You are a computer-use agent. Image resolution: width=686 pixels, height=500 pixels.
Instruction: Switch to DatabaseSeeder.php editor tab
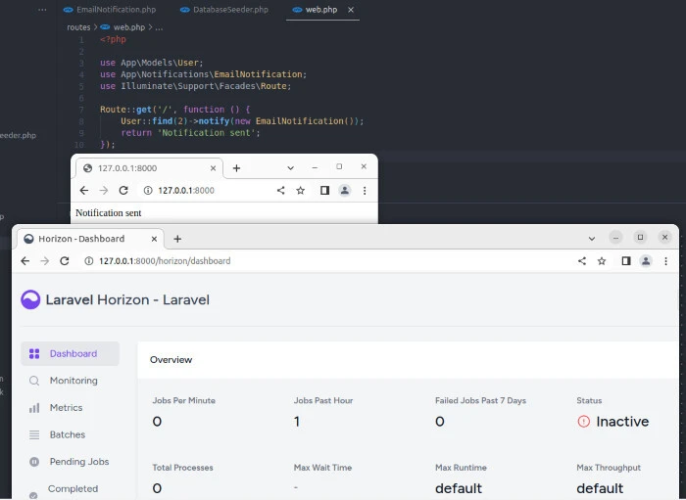click(229, 10)
